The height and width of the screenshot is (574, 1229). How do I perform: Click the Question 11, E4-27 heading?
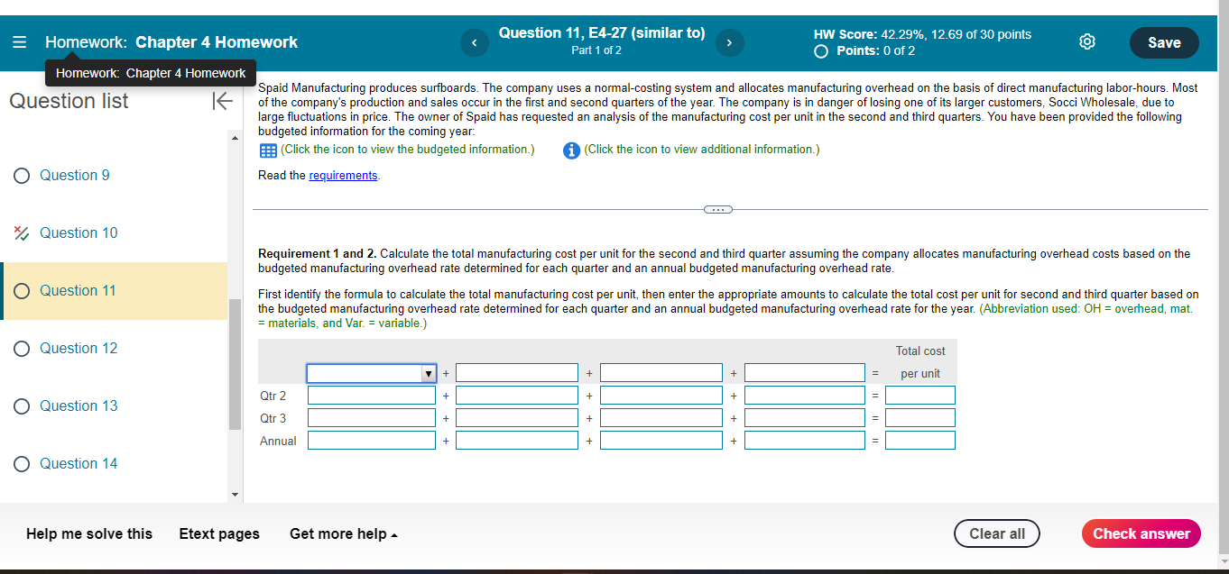coord(602,33)
